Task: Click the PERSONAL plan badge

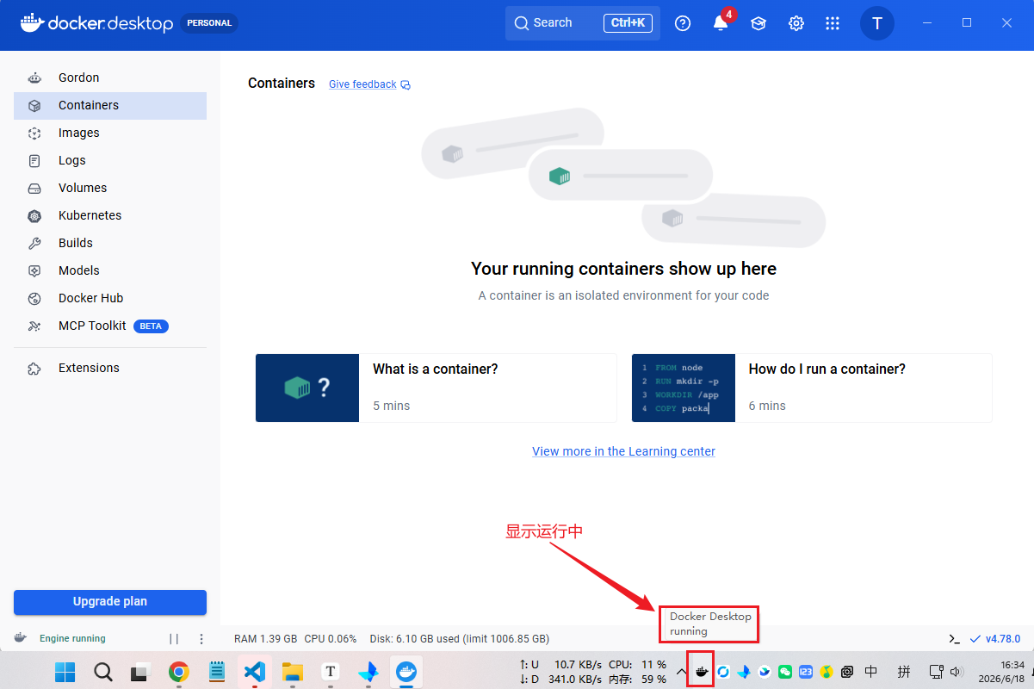Action: click(209, 23)
